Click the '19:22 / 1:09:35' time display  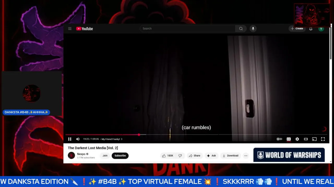click(91, 139)
